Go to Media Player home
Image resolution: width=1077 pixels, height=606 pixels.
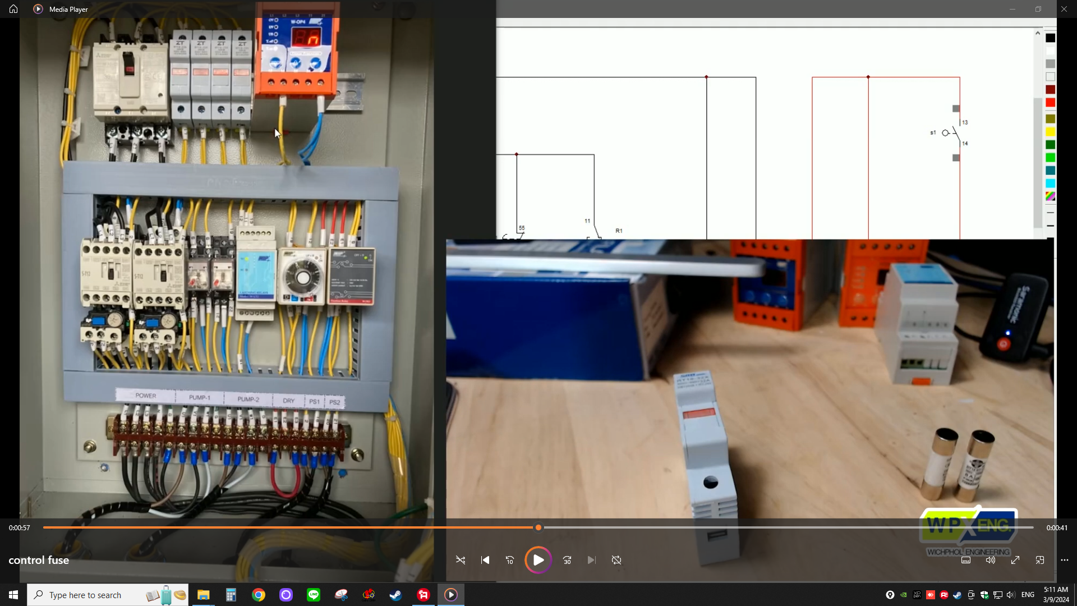(x=13, y=9)
